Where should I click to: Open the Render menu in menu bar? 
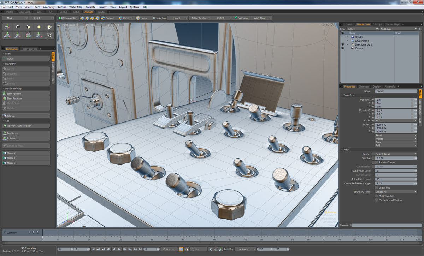click(x=102, y=7)
